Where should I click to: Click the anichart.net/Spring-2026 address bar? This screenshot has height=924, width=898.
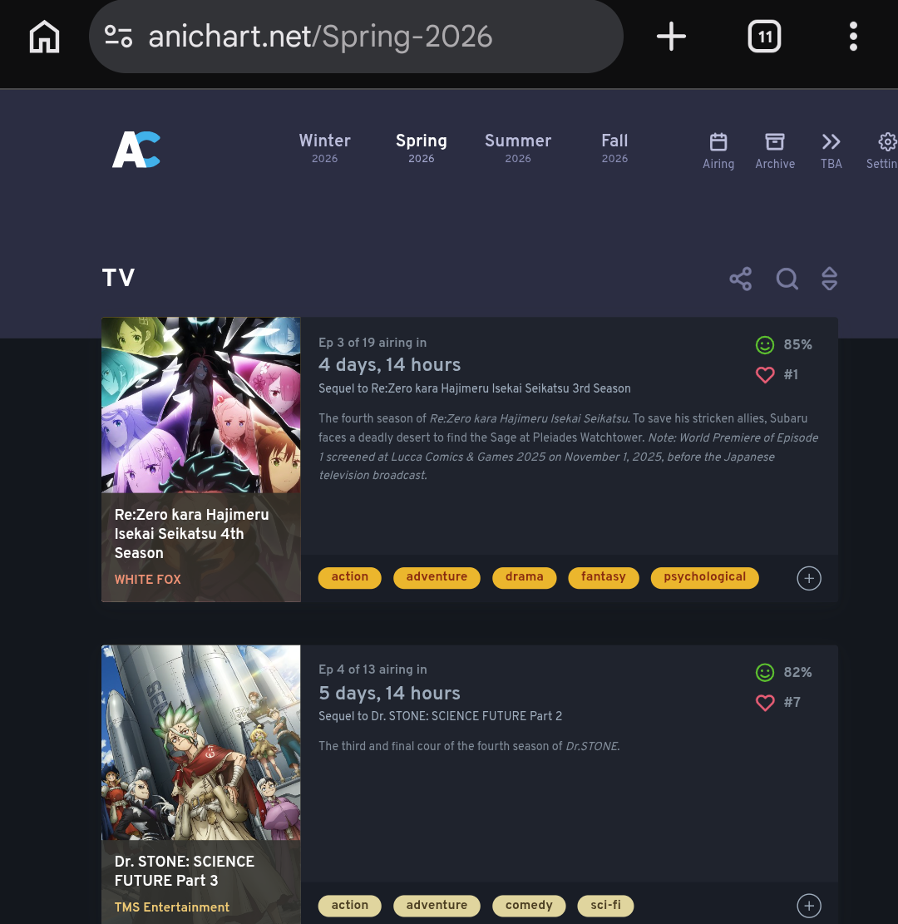point(356,37)
